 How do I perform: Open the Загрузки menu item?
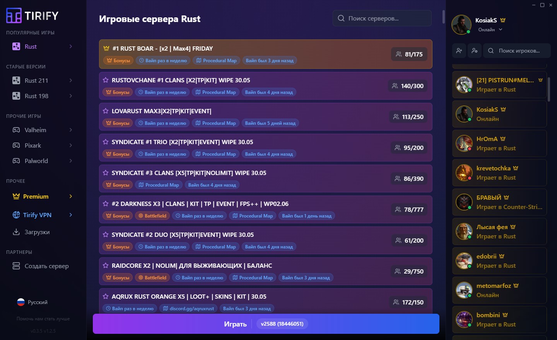(43, 232)
